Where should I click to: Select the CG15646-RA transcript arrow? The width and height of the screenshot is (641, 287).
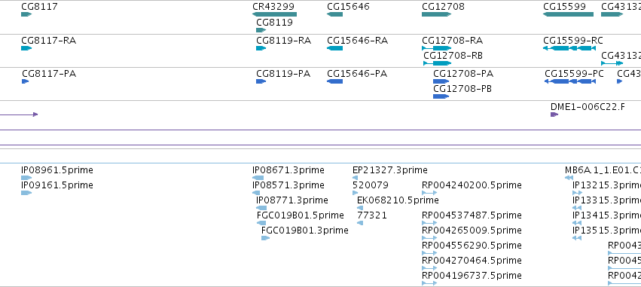point(334,48)
